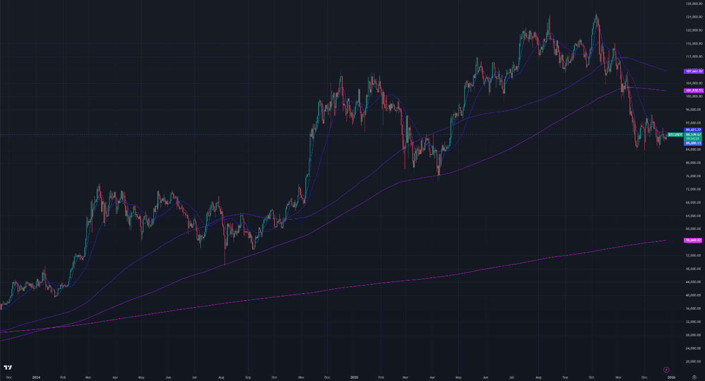Click 116,000.00 on the price scale
705x381 pixels.
pyautogui.click(x=693, y=44)
